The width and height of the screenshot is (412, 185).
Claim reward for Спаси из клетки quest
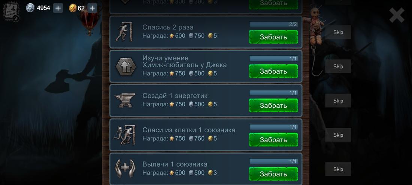click(273, 140)
